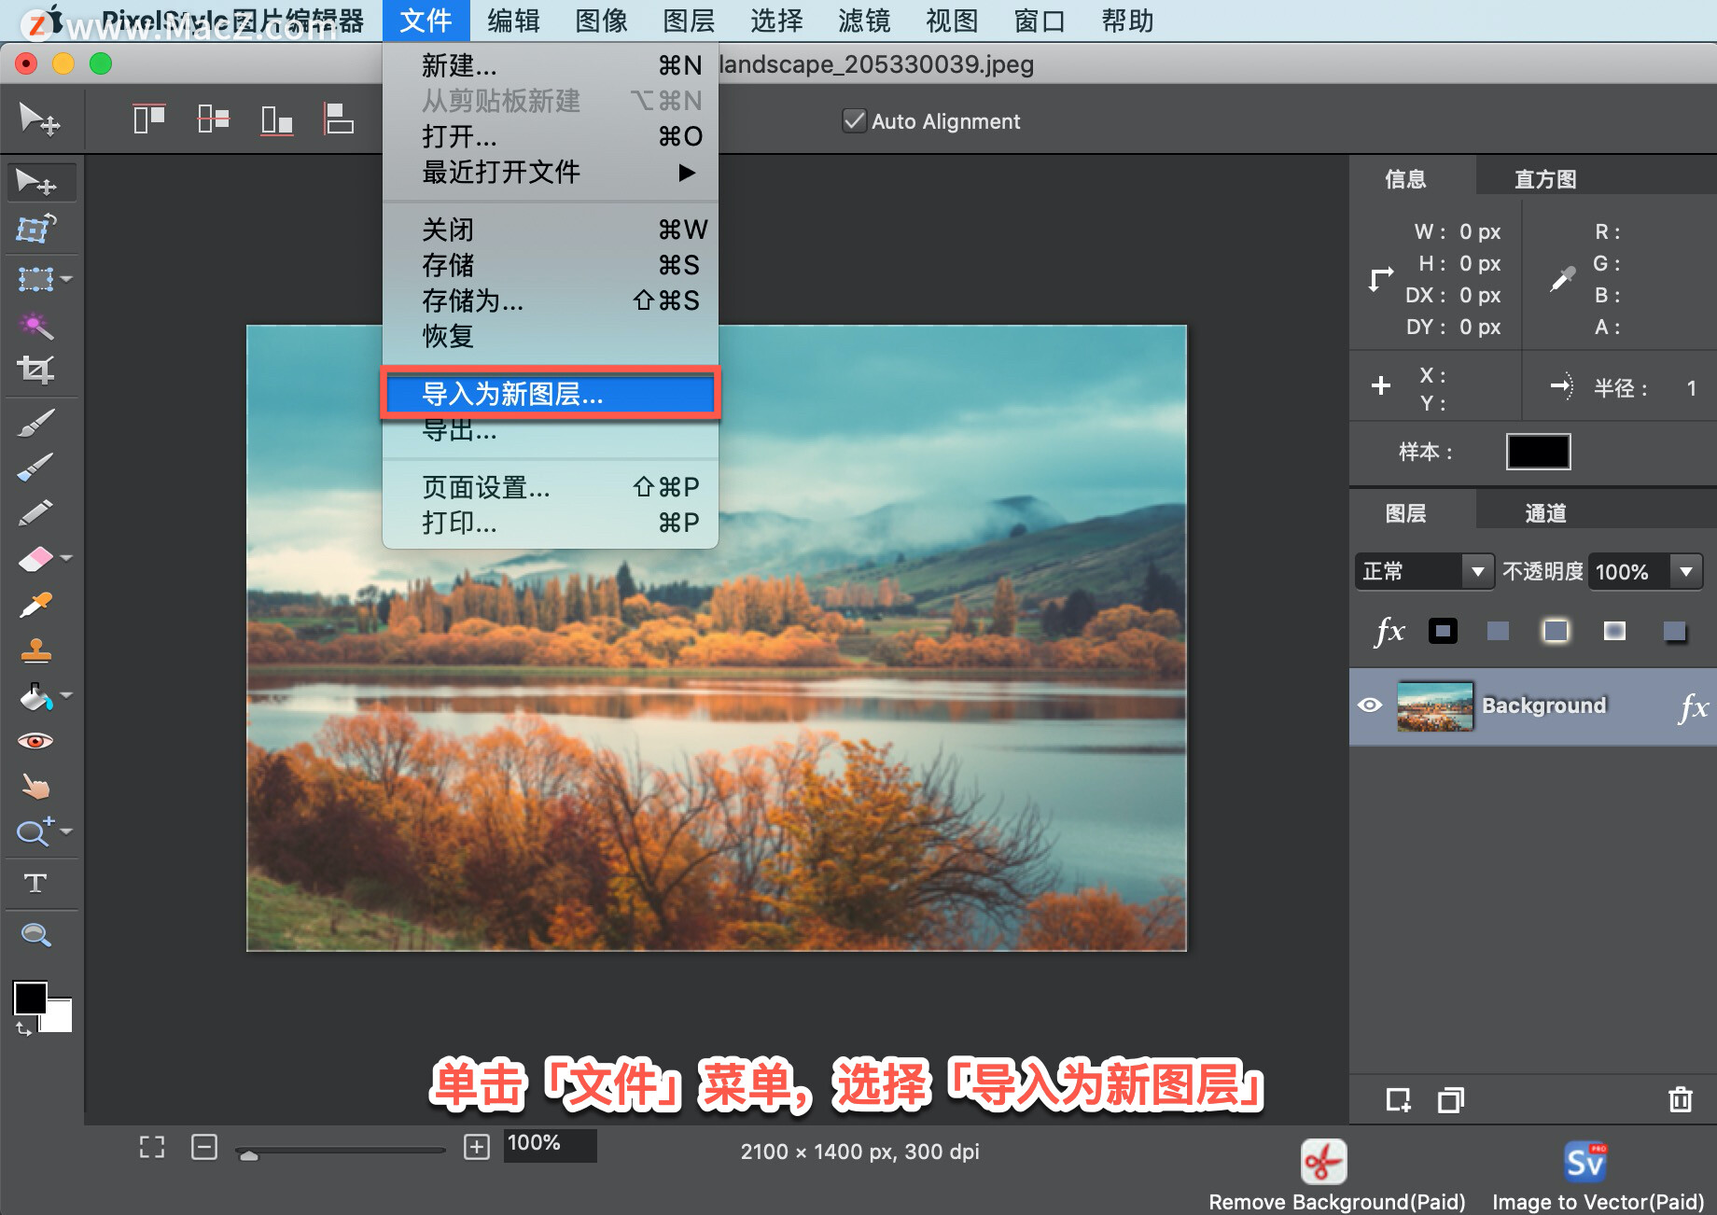Screen dimensions: 1717x1215
Task: Hide the Background layer visibility
Action: pos(1370,705)
